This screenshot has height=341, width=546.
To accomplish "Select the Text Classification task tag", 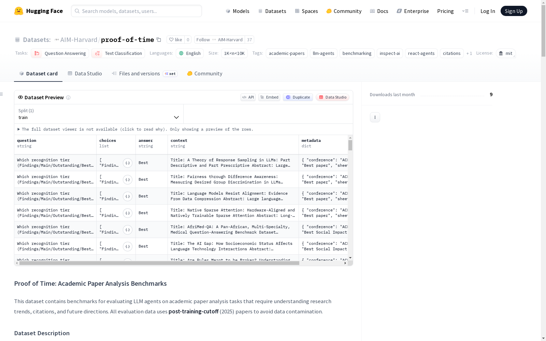I will [x=118, y=53].
